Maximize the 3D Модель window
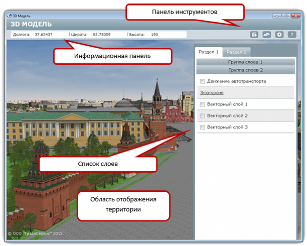 (x=285, y=16)
